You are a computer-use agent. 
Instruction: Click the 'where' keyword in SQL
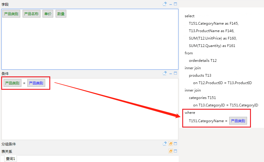(x=190, y=112)
